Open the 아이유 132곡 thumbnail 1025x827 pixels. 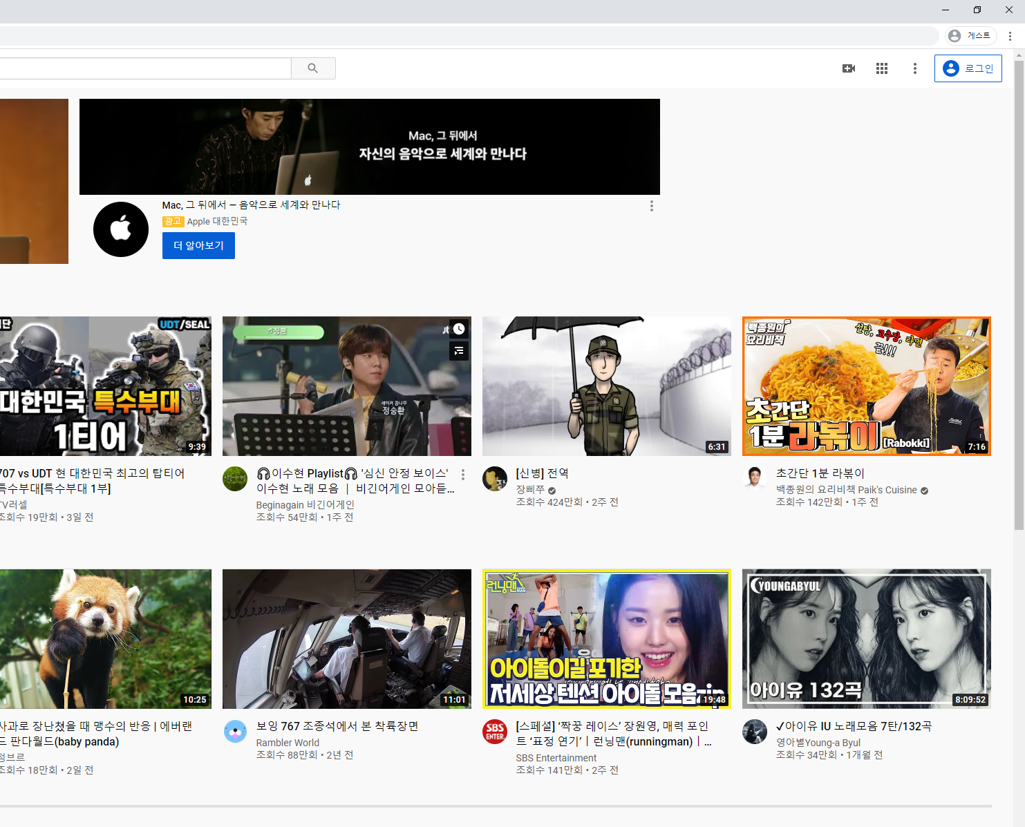(x=867, y=639)
